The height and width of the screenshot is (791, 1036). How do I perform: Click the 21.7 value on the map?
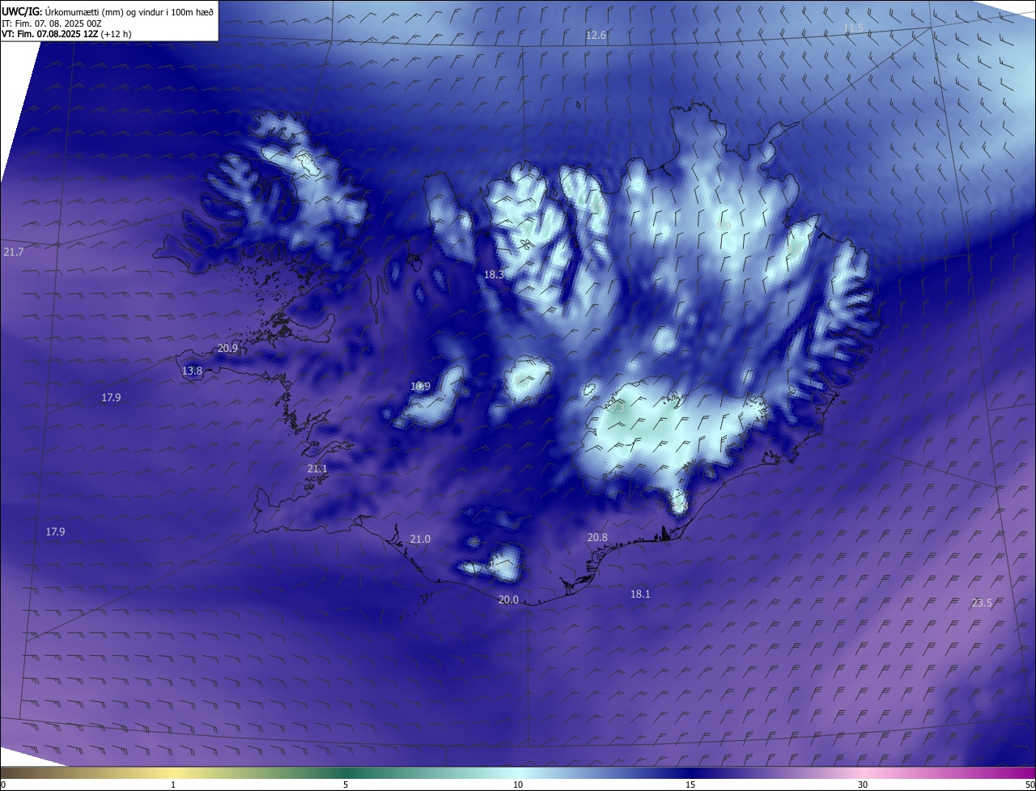coord(13,252)
